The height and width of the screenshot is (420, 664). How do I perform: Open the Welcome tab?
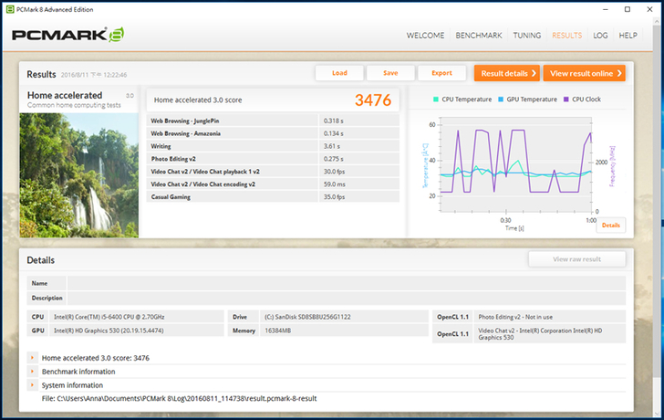(425, 36)
